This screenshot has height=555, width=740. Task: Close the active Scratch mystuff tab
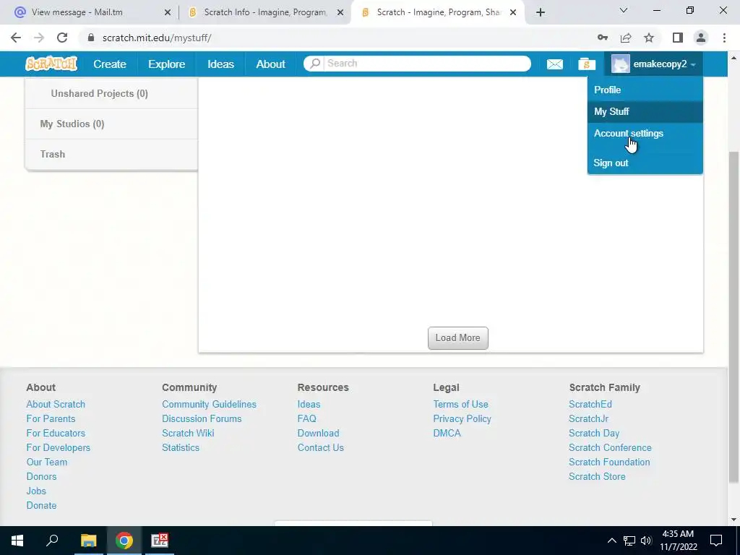point(513,13)
